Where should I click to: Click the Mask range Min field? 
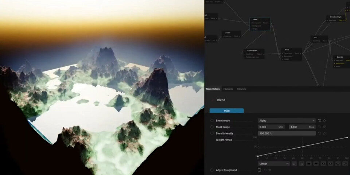click(x=272, y=127)
